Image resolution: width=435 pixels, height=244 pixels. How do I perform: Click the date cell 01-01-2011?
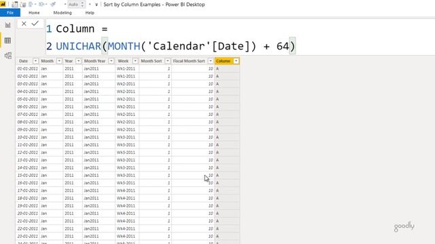click(x=27, y=68)
